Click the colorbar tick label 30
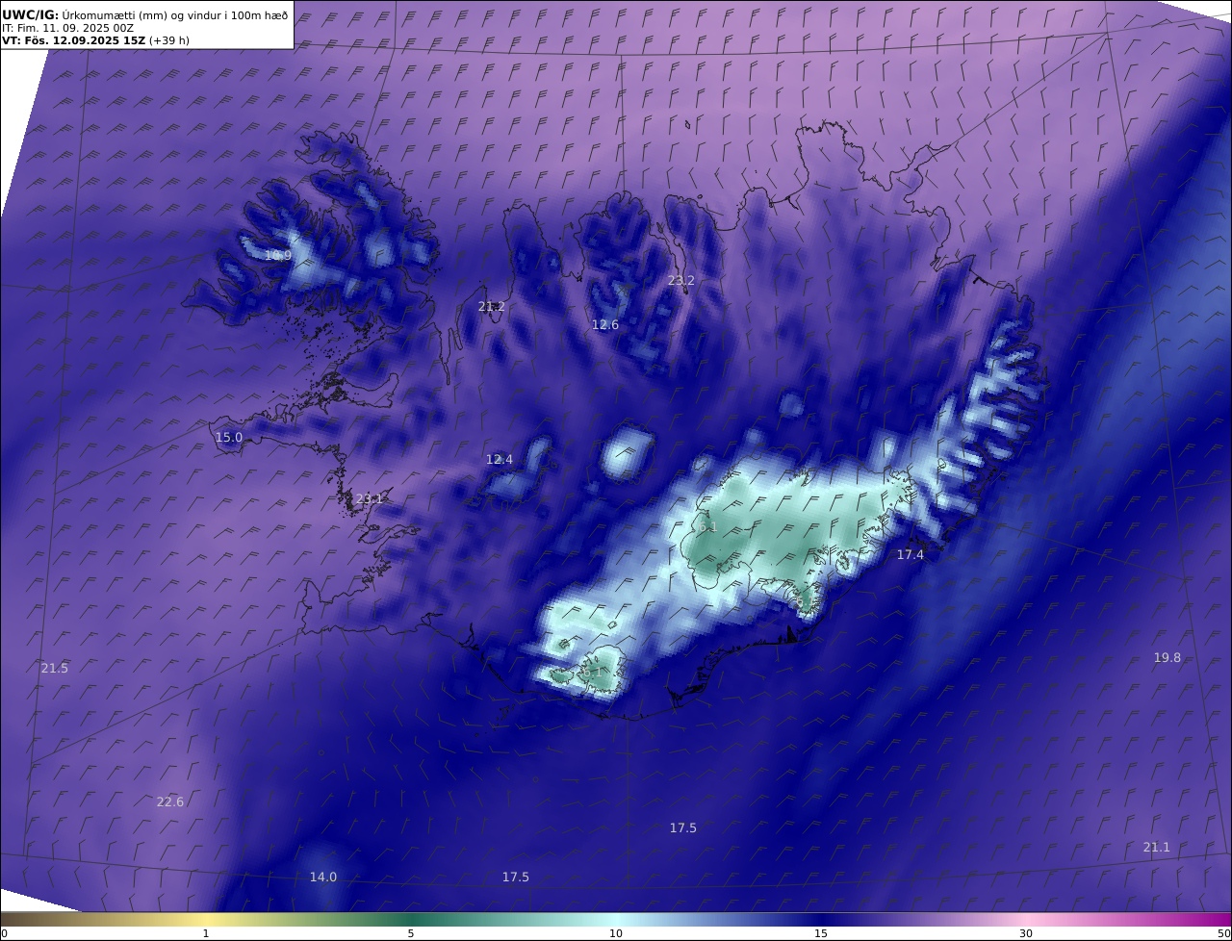This screenshot has height=941, width=1232. pos(1026,934)
